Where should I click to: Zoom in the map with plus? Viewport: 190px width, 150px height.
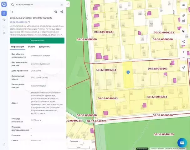pos(183,52)
